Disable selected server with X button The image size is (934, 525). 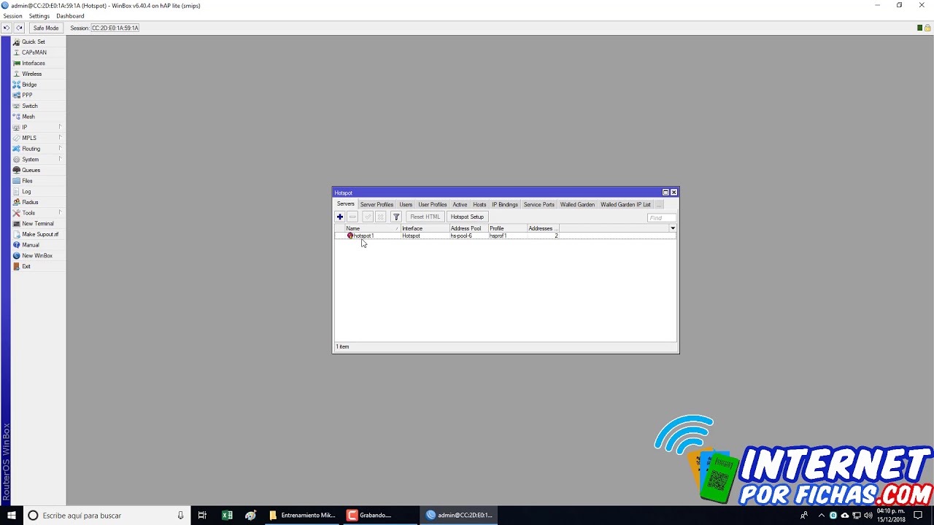pos(380,217)
